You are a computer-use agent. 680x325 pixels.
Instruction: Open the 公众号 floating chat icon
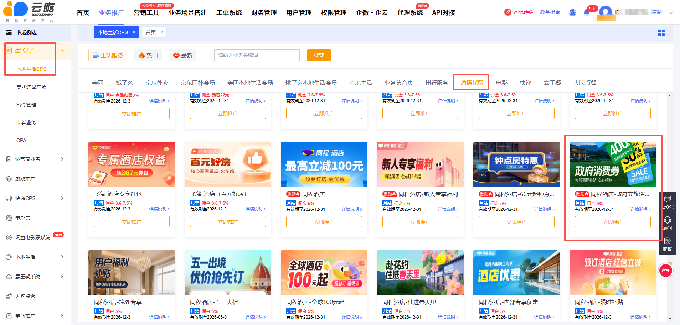(x=667, y=202)
